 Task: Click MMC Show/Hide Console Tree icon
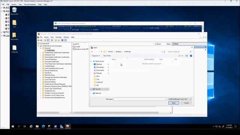[x=48, y=40]
